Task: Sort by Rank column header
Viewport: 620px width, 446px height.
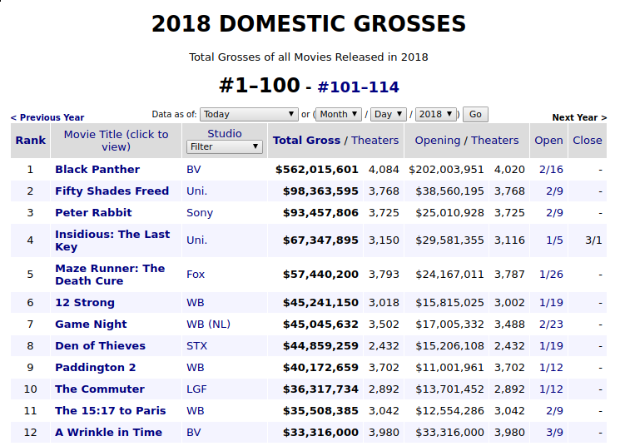Action: click(x=31, y=141)
